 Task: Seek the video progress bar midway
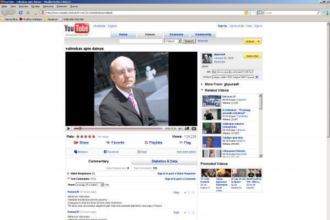coord(118,129)
